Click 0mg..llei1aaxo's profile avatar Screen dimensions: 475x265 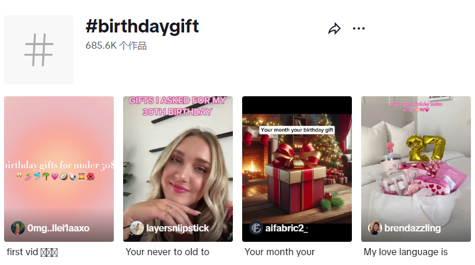coord(18,228)
